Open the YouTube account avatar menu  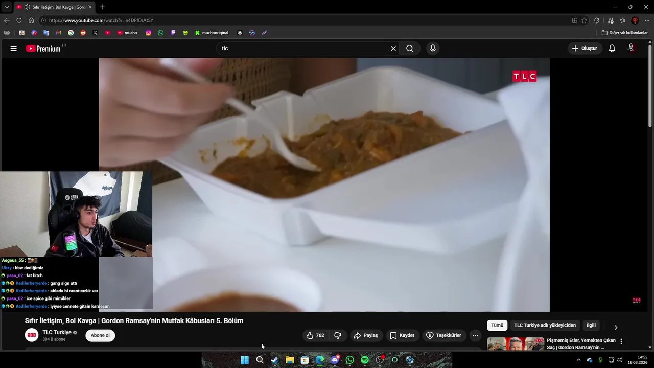(x=632, y=48)
